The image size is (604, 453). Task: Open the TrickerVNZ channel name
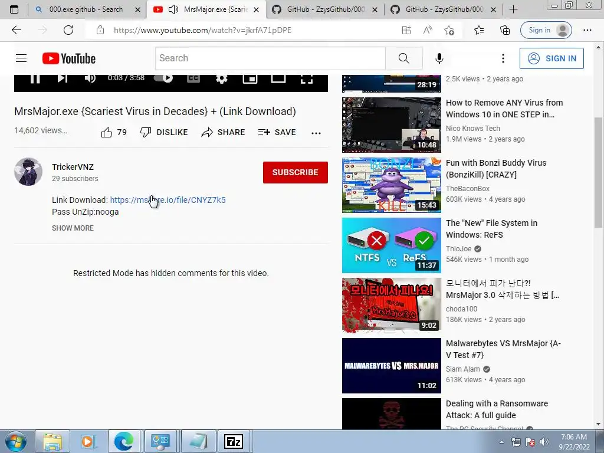73,167
